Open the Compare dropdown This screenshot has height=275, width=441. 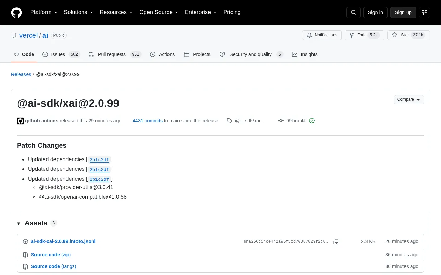coord(409,99)
